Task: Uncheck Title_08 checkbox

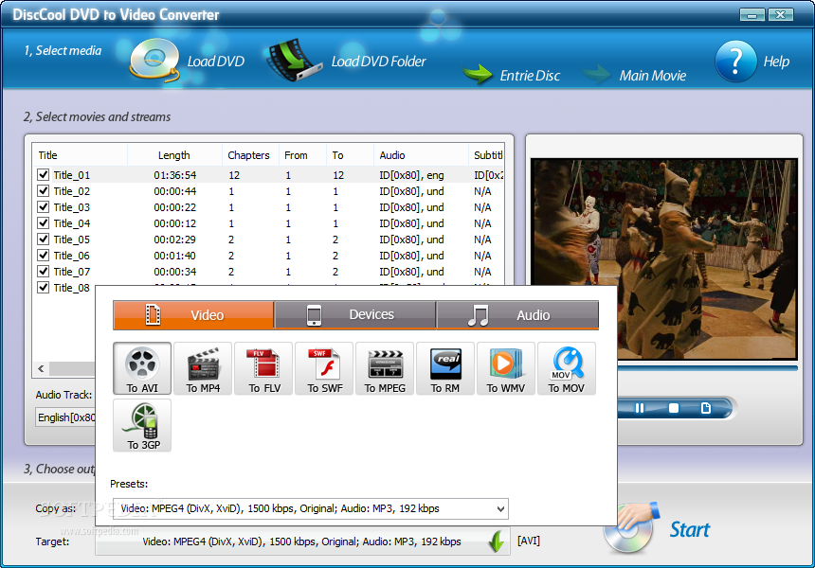Action: [44, 288]
